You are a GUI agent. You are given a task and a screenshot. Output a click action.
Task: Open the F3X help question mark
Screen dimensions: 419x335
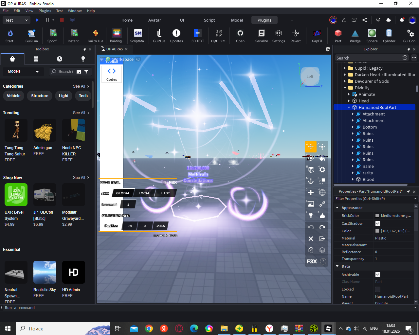coord(323,261)
